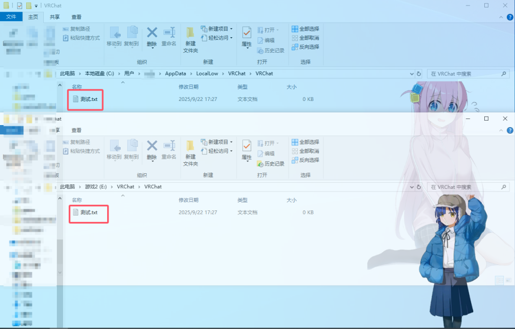Expand the 新建项目 dropdown in the top window
The height and width of the screenshot is (329, 515).
(x=217, y=29)
